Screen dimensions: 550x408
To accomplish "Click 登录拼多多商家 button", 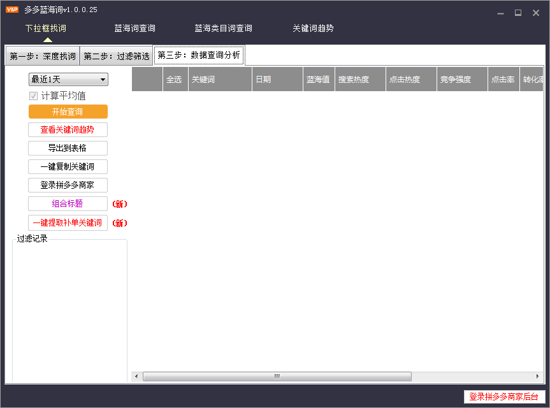I will click(68, 186).
